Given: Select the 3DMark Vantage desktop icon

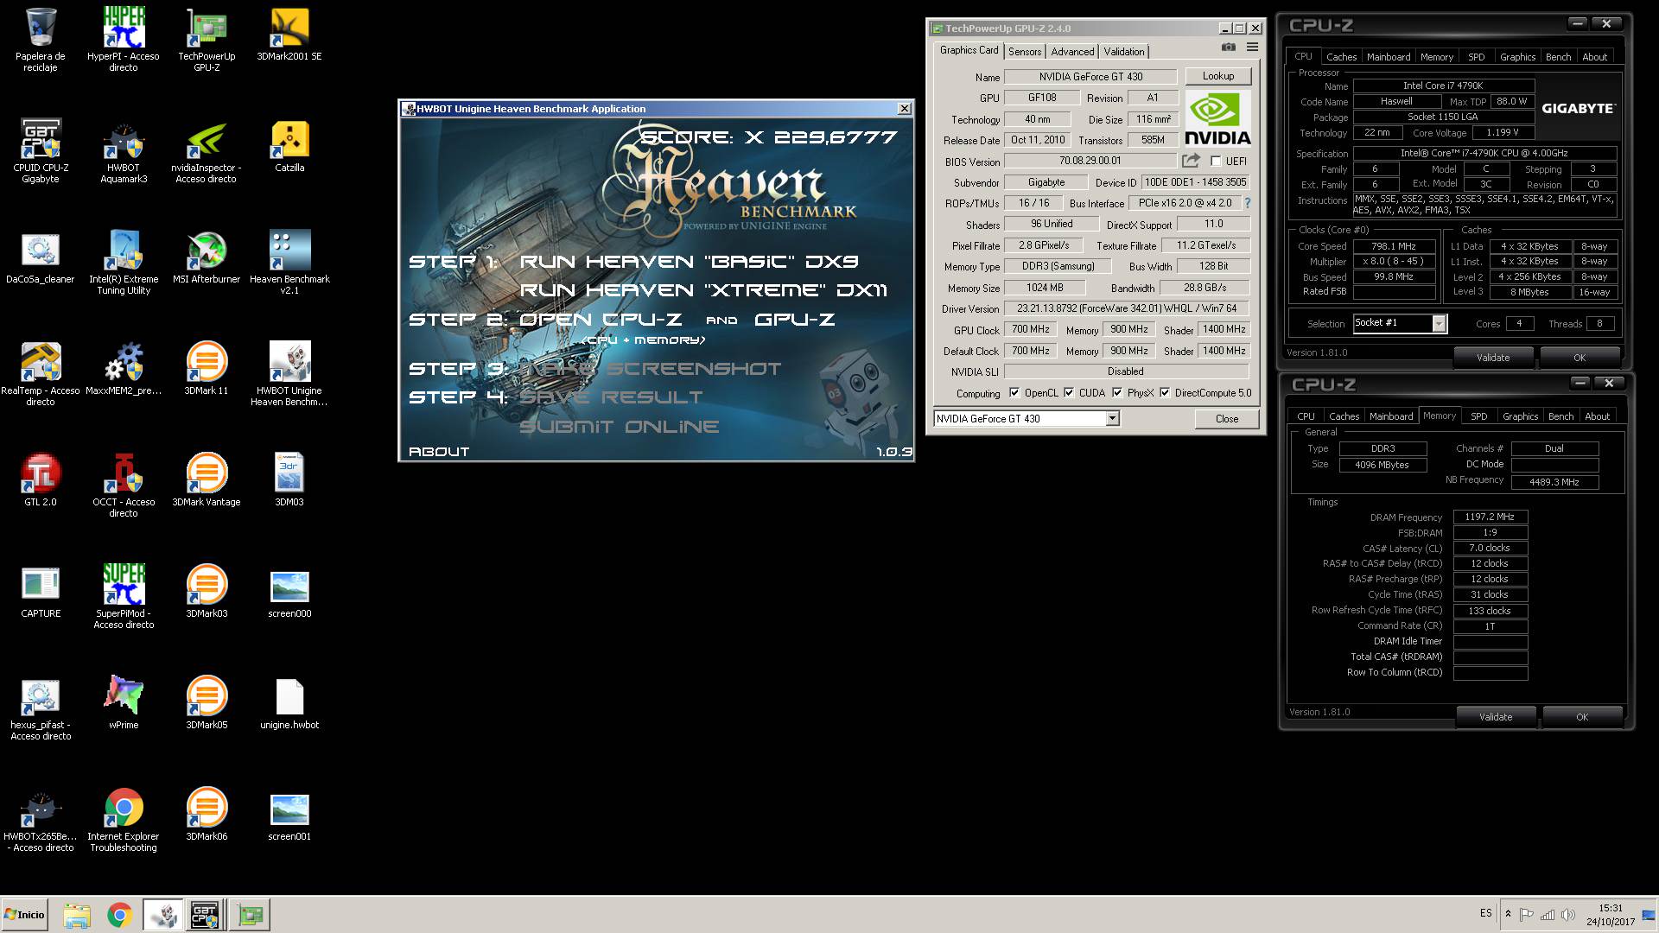Looking at the screenshot, I should pyautogui.click(x=207, y=480).
